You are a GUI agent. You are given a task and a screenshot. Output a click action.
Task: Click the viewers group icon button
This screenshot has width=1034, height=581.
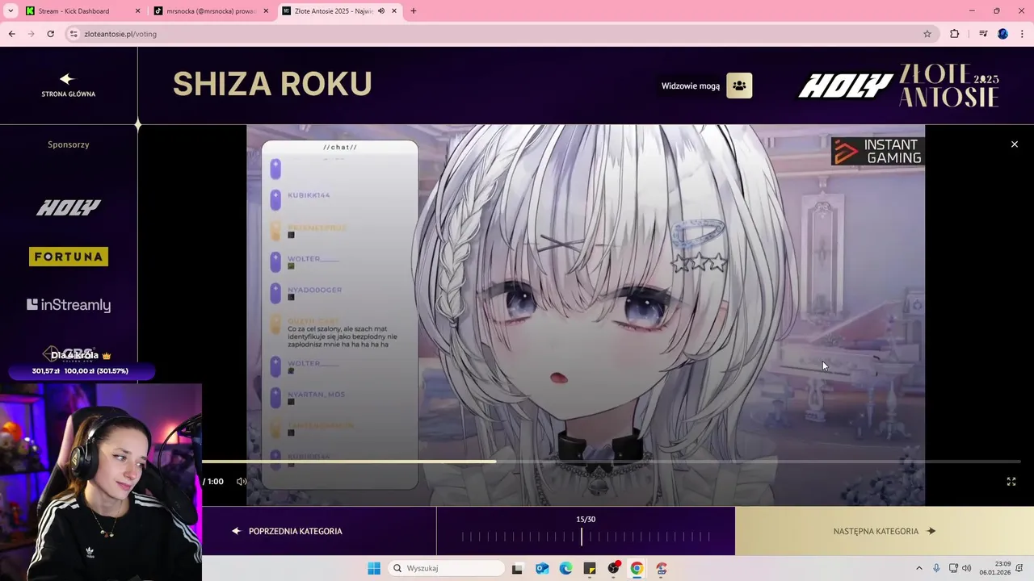[739, 86]
